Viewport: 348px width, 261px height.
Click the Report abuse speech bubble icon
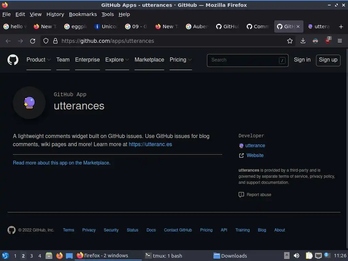(x=241, y=195)
